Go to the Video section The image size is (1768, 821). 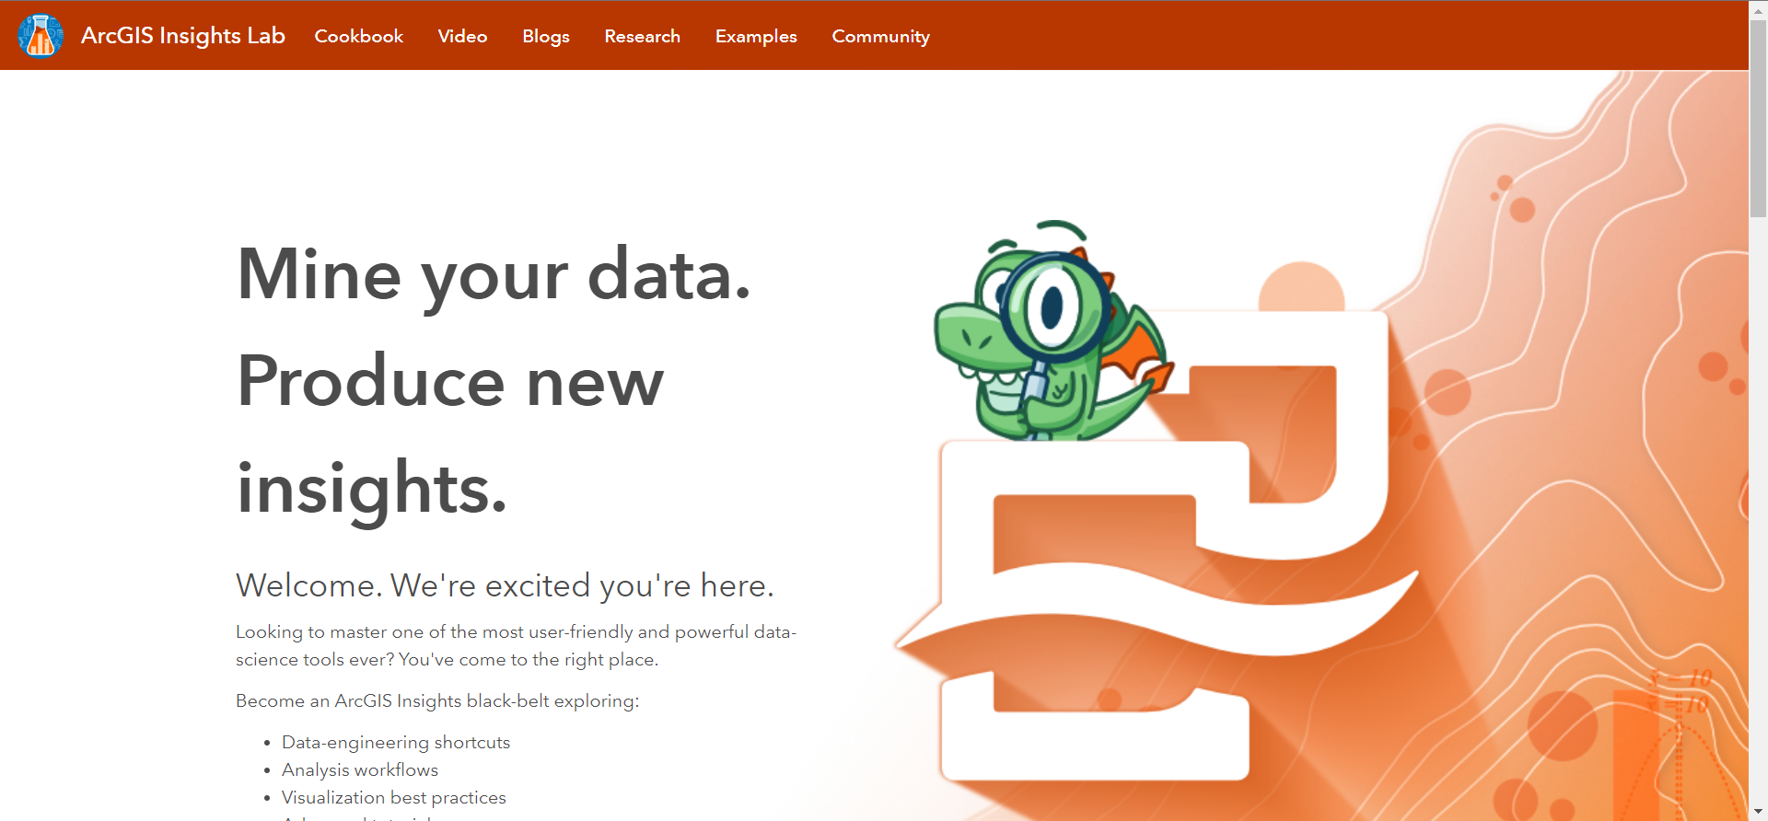click(x=462, y=36)
